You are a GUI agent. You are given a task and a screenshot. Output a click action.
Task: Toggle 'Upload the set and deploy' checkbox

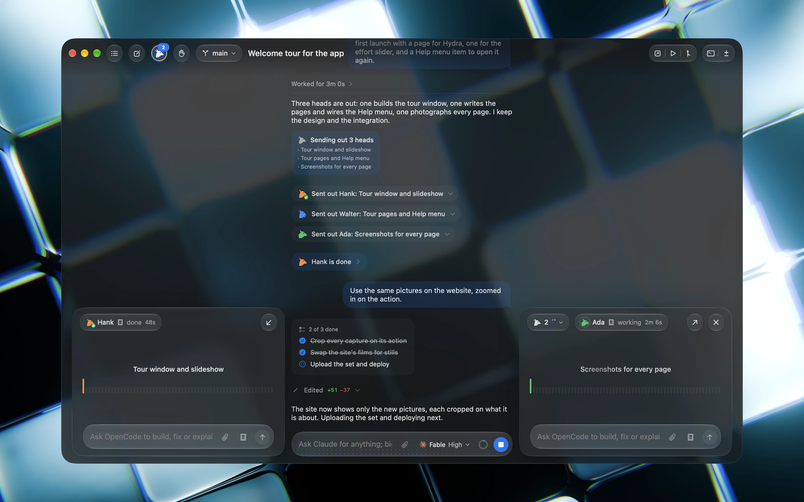[x=302, y=364]
